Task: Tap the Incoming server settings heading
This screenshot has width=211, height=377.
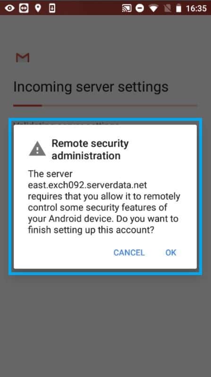Action: [91, 87]
